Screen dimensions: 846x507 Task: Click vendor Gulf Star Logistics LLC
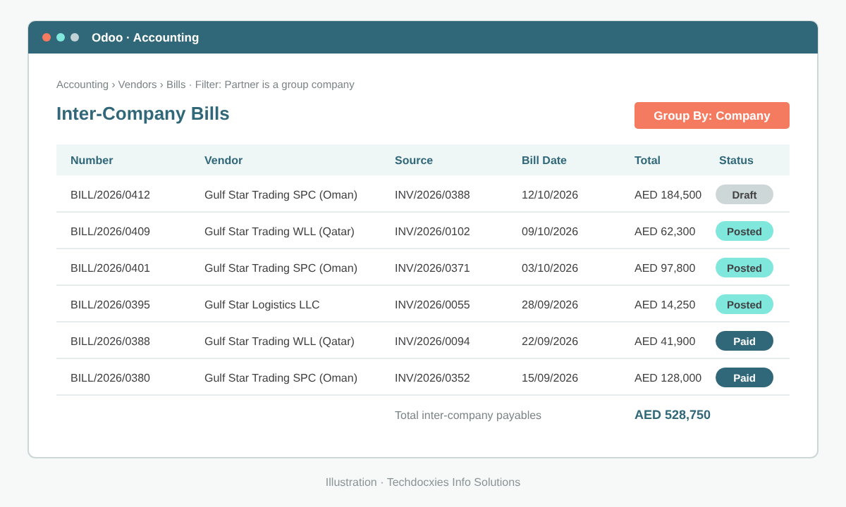click(262, 305)
